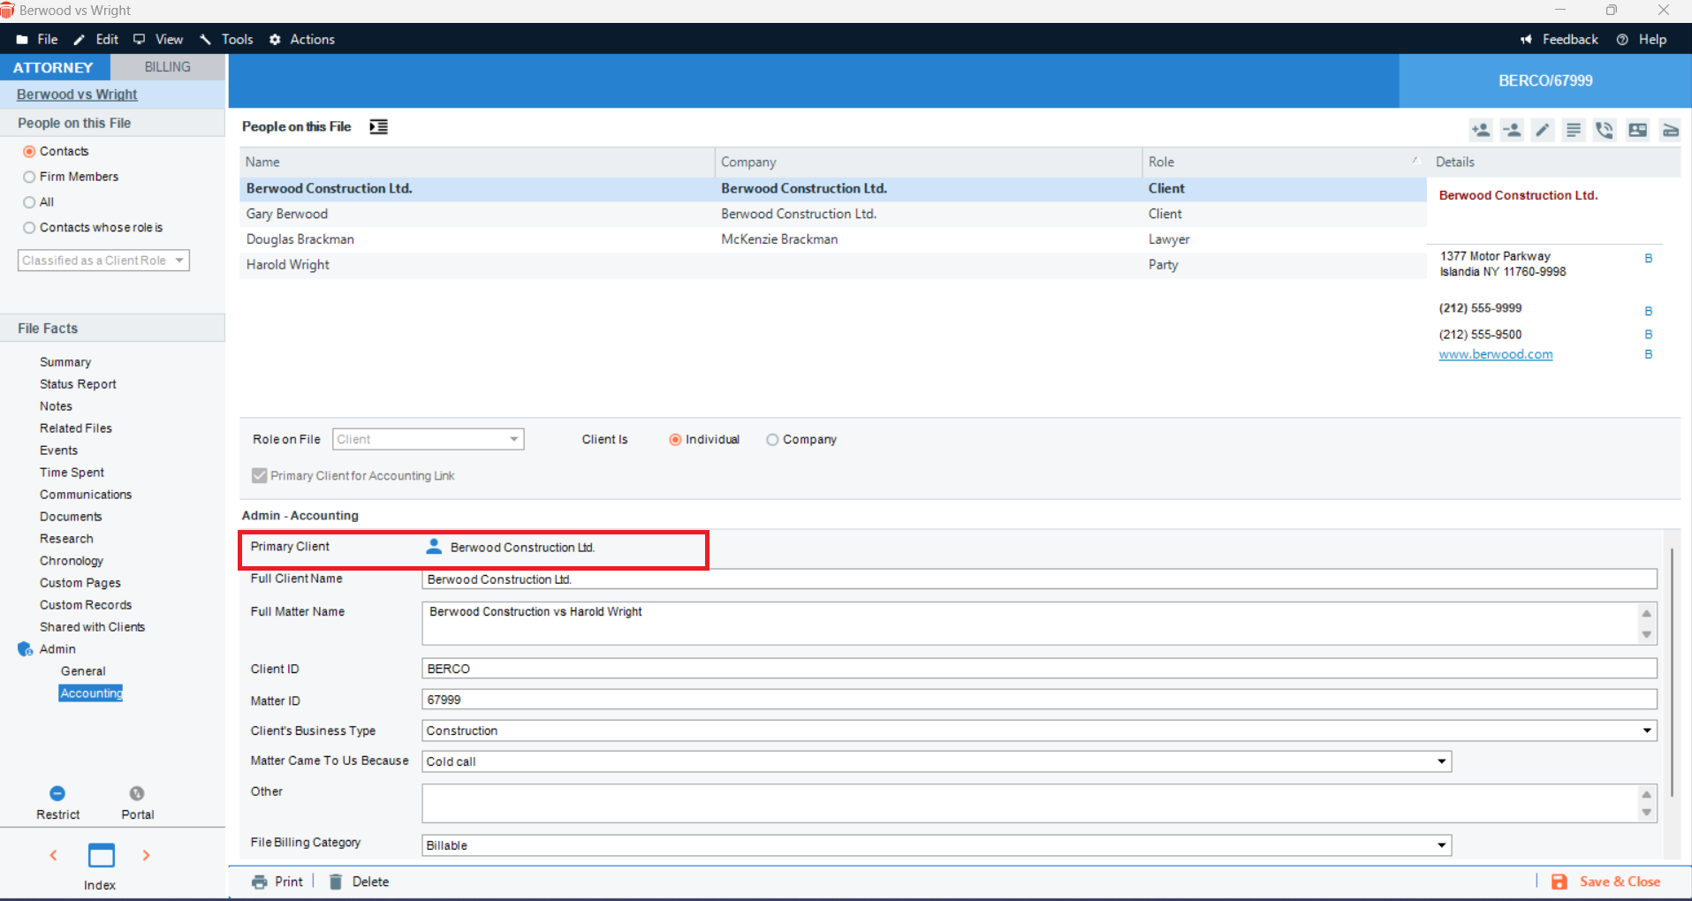1692x901 pixels.
Task: Click the B marker beside (212) 555-9500
Action: 1649,334
